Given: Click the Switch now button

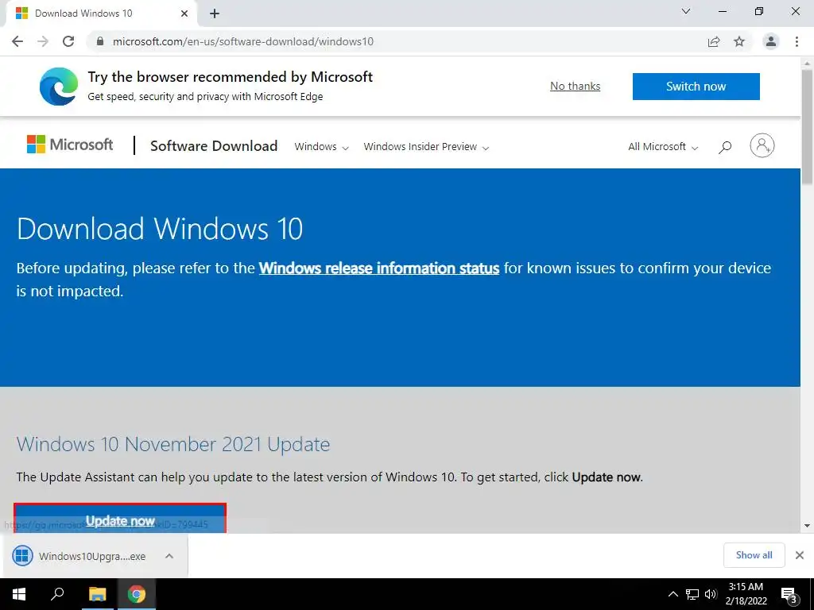Looking at the screenshot, I should click(696, 86).
